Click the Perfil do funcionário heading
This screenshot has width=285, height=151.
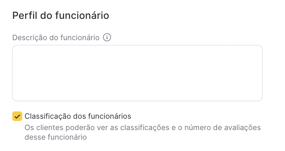pos(61,15)
